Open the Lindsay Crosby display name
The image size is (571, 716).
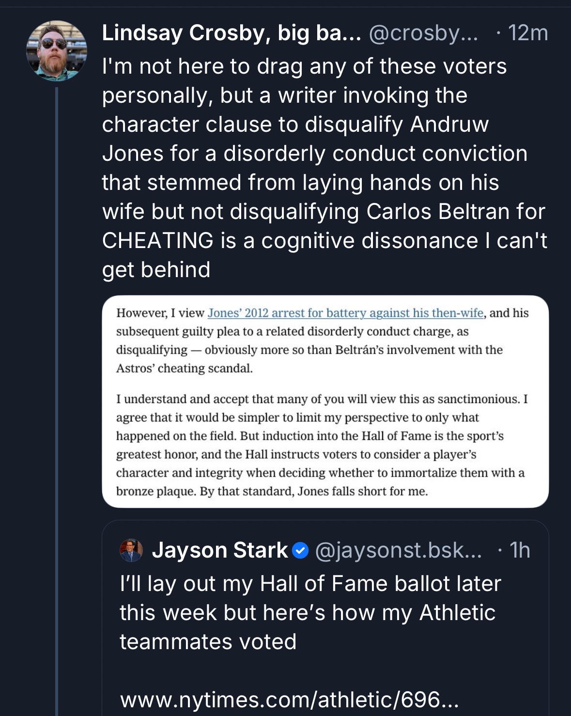[x=231, y=33]
